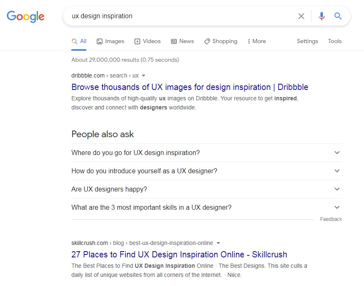Open dropdown arrow beside skillcrush.com breadcrumb
364x286 pixels.
pos(218,243)
